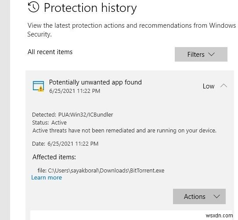Click the Affected items heading
The height and width of the screenshot is (220, 238).
pos(54,157)
